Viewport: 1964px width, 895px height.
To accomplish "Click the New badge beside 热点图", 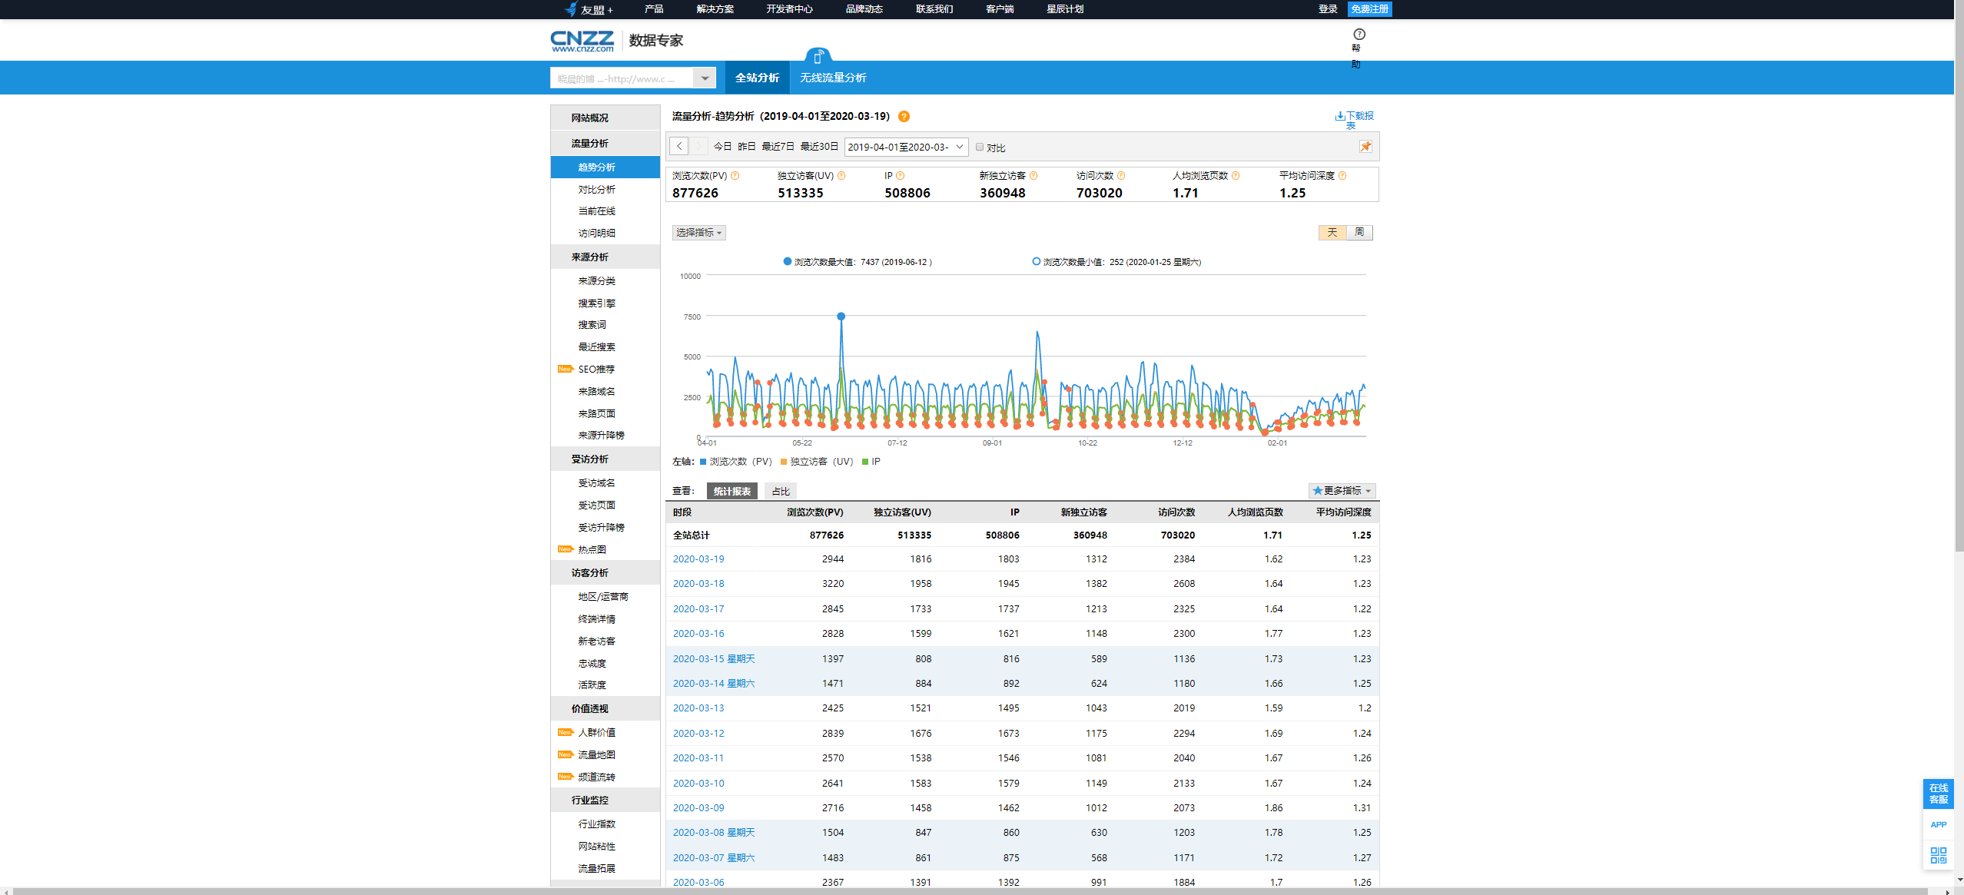I will coord(566,549).
